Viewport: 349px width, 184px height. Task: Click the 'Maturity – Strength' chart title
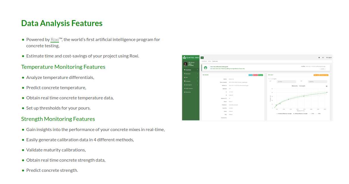pyautogui.click(x=298, y=86)
